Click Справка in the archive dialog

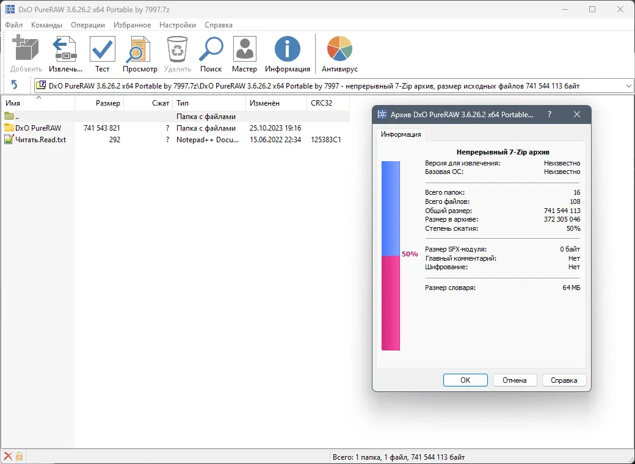tap(564, 380)
